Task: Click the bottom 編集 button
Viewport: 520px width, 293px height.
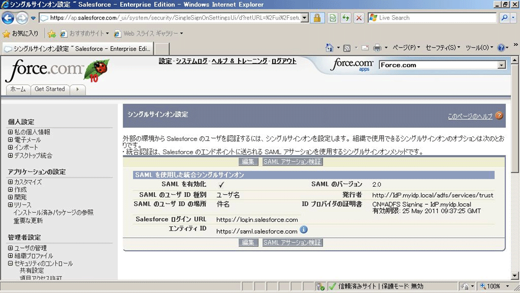Action: pos(248,242)
